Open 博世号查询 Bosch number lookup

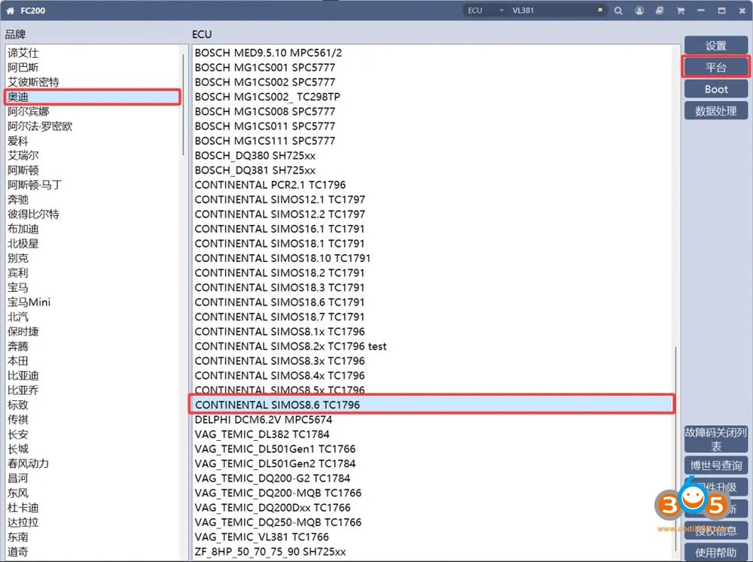715,465
